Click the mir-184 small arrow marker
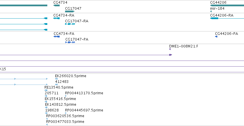244x126 pixels. click(211, 11)
